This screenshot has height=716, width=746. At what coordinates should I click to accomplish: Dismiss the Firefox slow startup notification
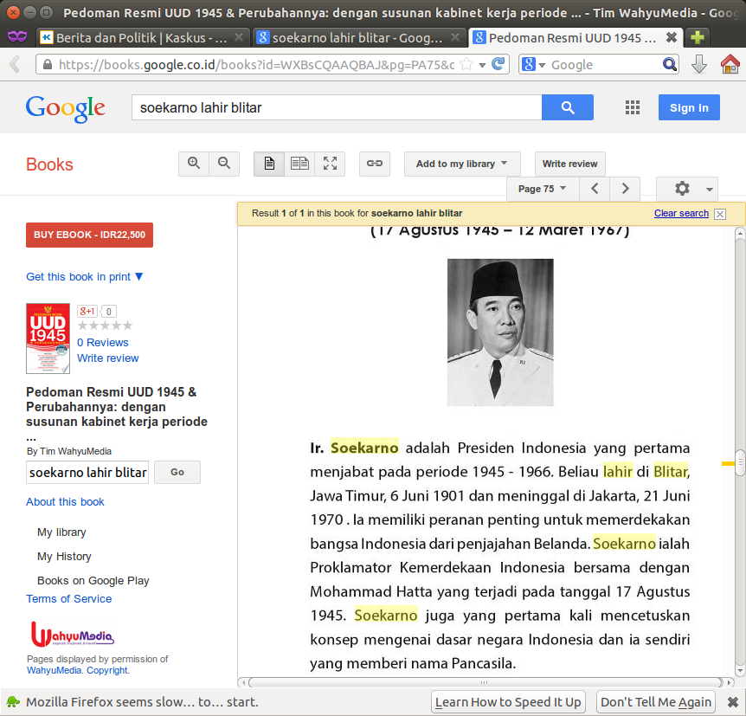733,702
